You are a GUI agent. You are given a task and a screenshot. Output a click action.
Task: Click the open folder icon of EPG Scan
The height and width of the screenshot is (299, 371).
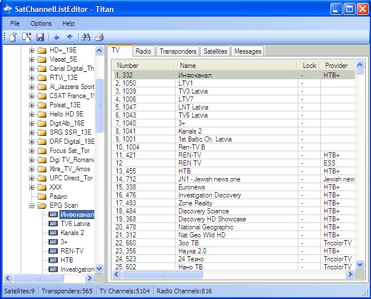(x=42, y=205)
